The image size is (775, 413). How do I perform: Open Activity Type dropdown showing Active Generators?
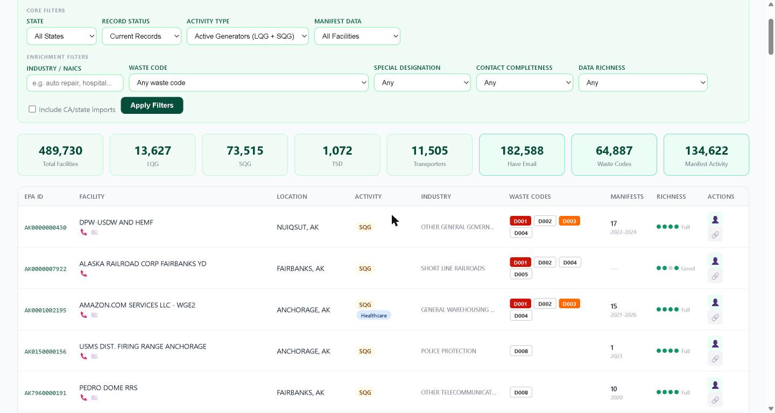[x=248, y=36]
